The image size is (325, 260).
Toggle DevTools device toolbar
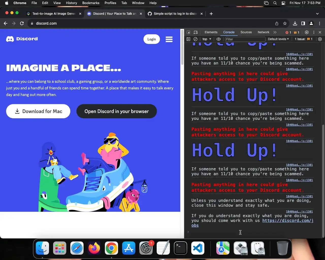[196, 32]
